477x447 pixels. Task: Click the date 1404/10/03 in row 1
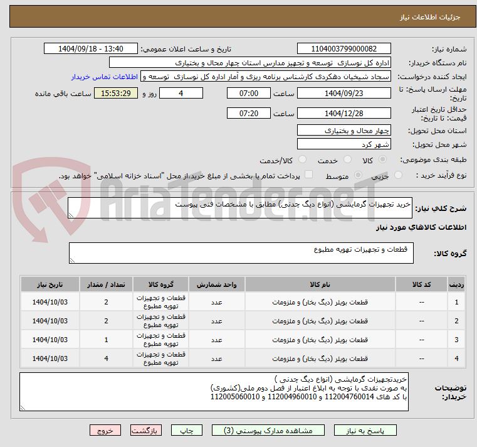coord(50,302)
